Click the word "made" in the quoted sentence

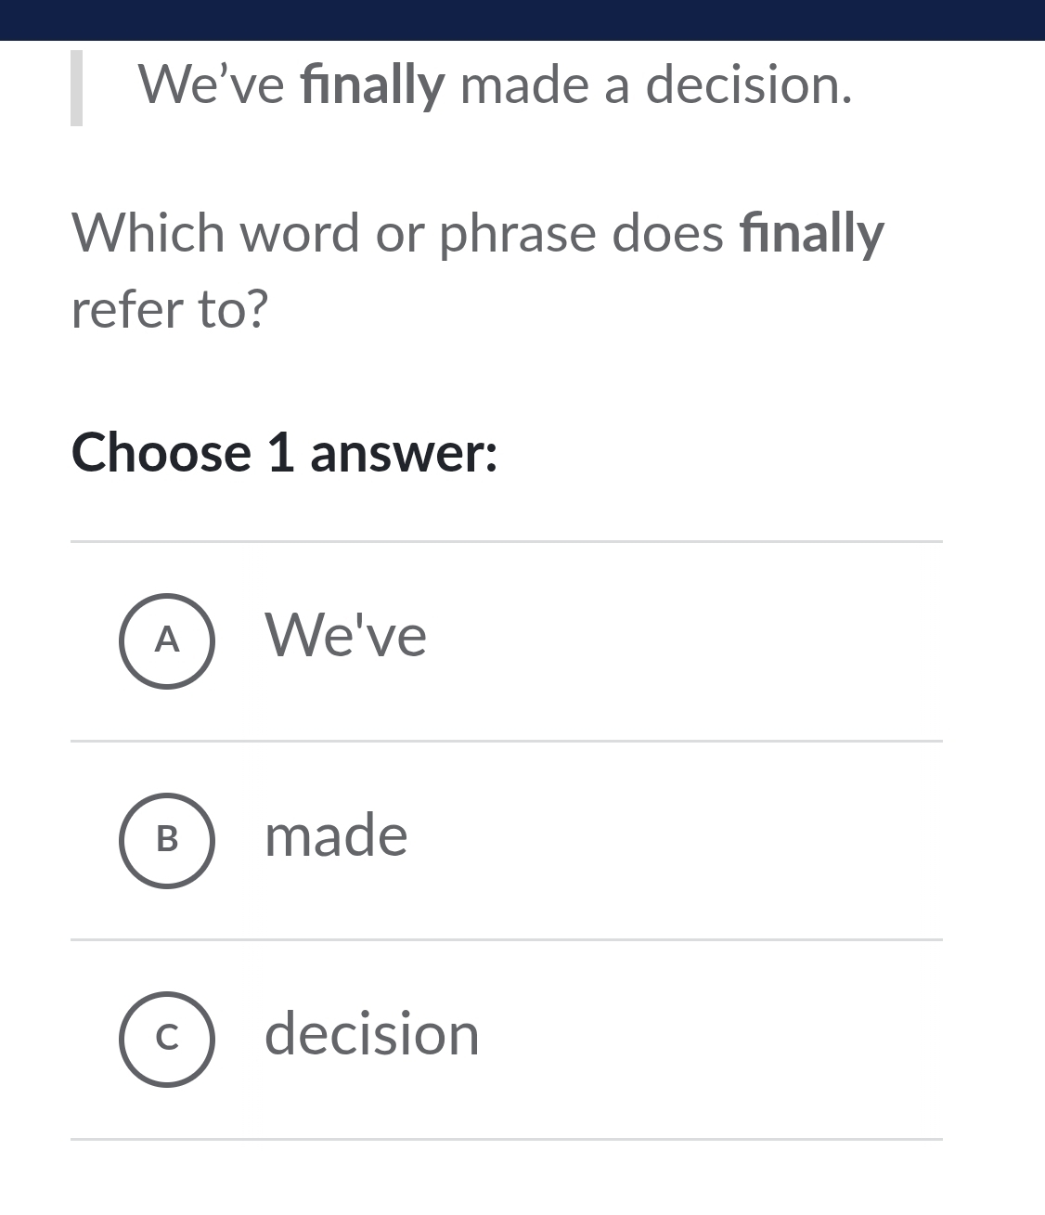[524, 85]
